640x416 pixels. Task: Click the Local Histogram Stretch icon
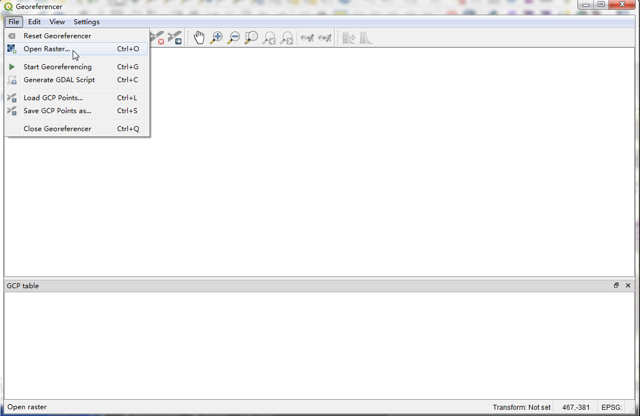366,38
